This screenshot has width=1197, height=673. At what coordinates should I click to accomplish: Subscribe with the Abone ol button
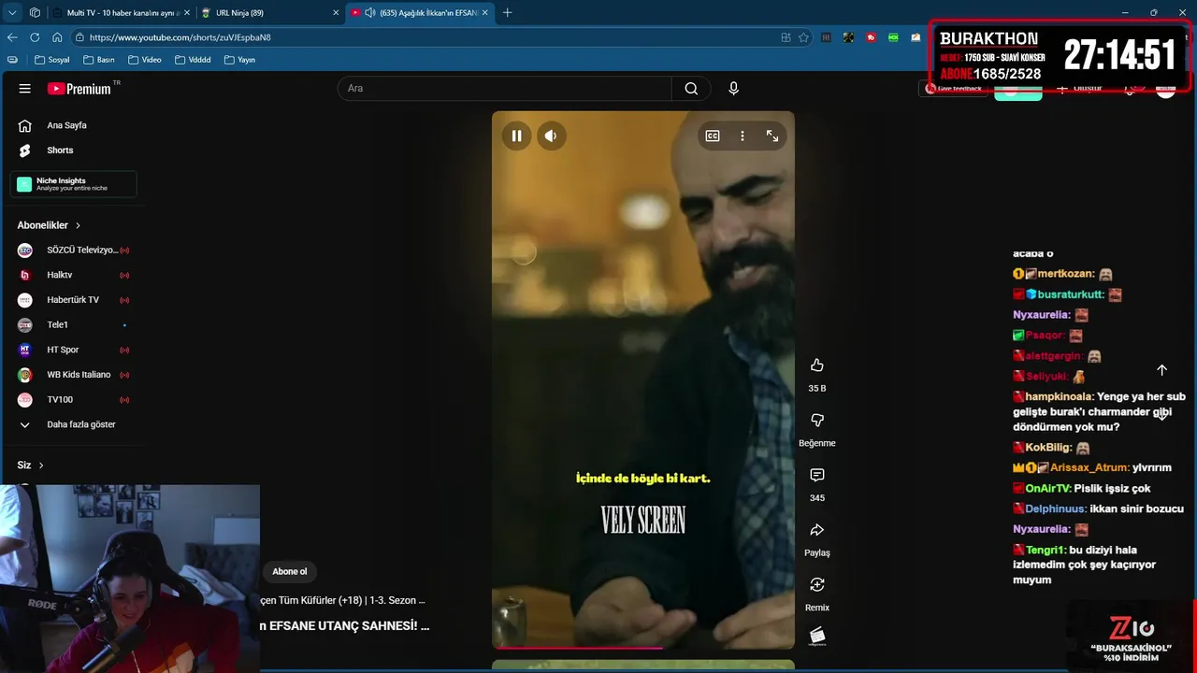tap(289, 571)
